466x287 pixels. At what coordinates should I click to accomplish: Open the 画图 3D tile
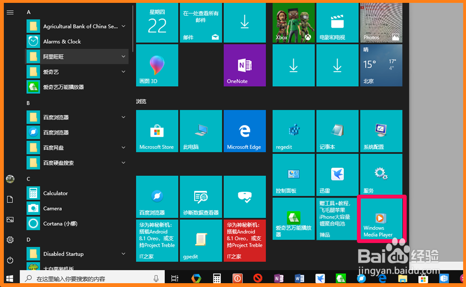[x=157, y=66]
